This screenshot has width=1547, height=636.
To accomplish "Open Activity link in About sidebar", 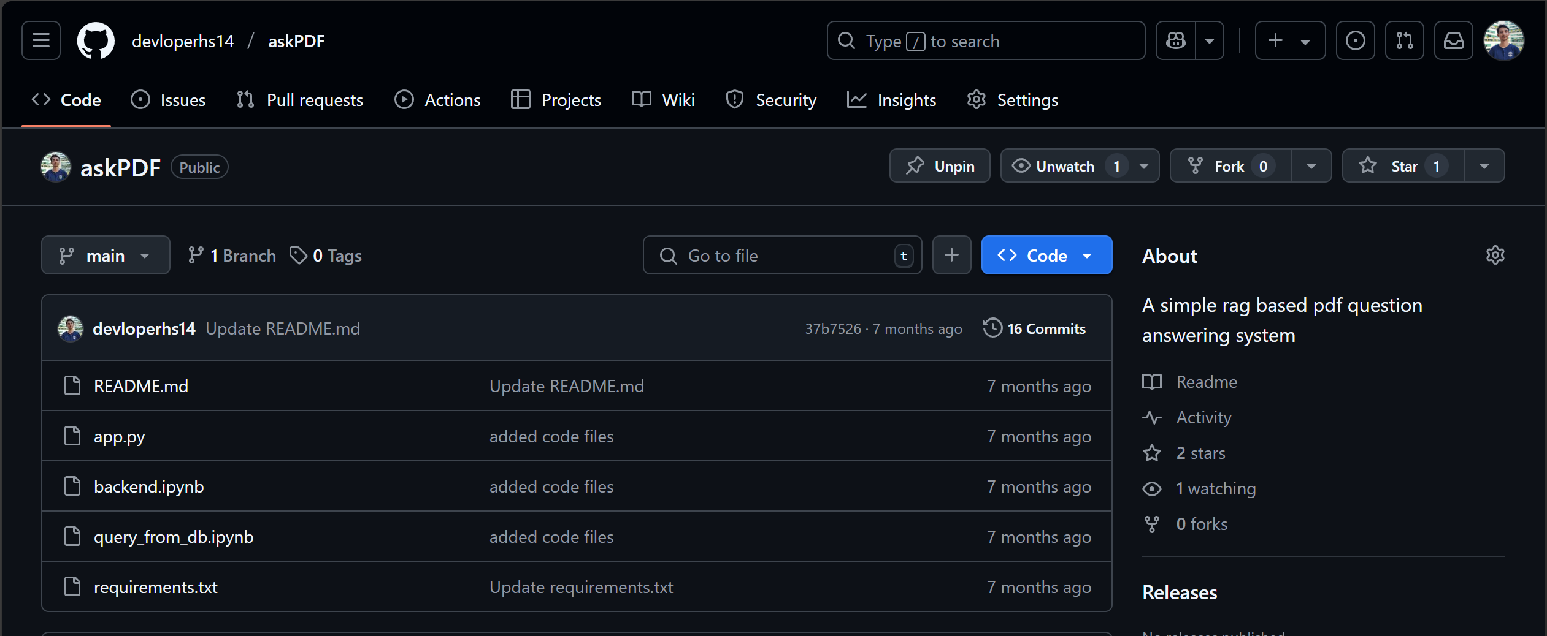I will coord(1187,417).
